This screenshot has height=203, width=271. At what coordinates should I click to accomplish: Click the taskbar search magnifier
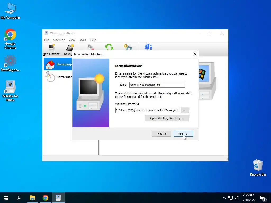pos(19,198)
